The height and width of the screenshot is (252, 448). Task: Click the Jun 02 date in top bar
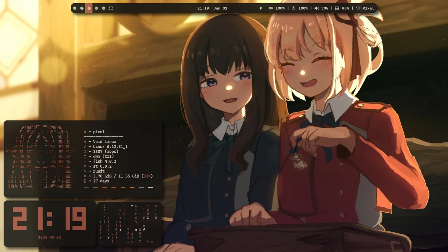tap(220, 8)
